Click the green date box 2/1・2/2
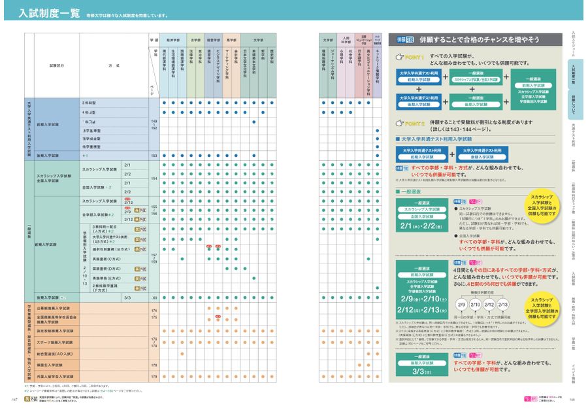588x410 pixels. point(422,215)
